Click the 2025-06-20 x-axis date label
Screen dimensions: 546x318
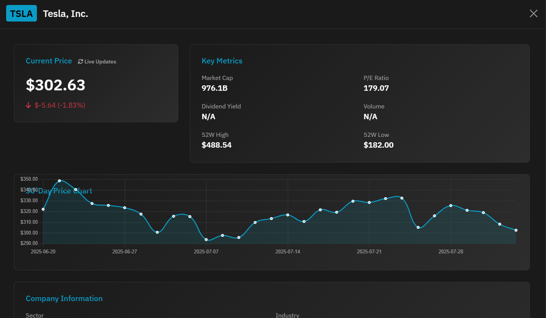point(43,251)
